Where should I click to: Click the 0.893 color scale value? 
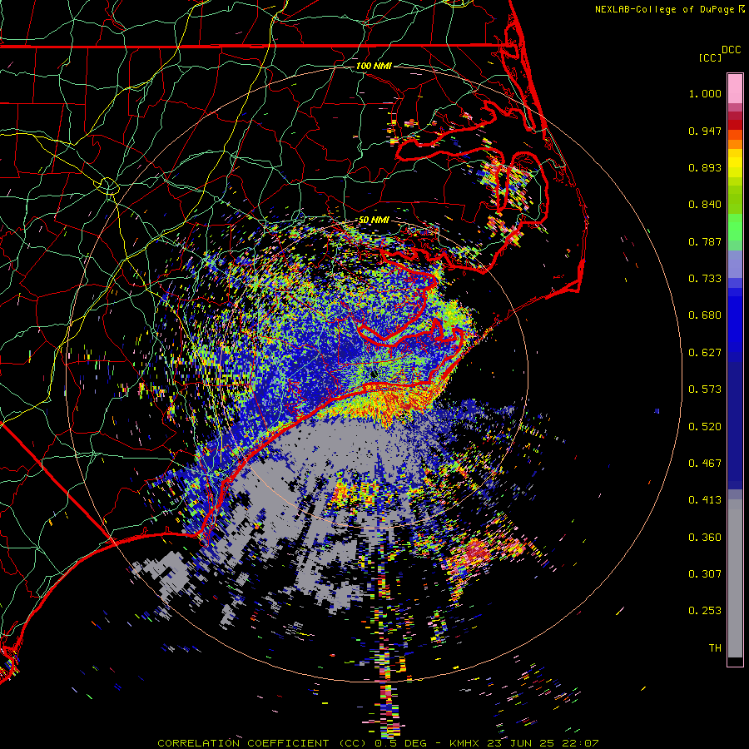pos(705,167)
